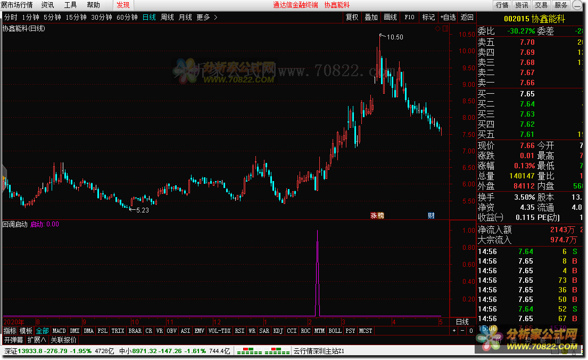Add stock with the +自选 button

tap(448, 17)
